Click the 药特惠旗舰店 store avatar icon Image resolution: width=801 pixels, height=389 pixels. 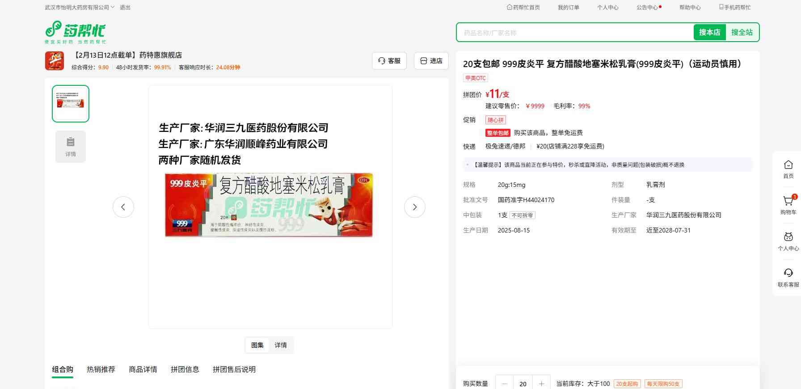coord(55,61)
